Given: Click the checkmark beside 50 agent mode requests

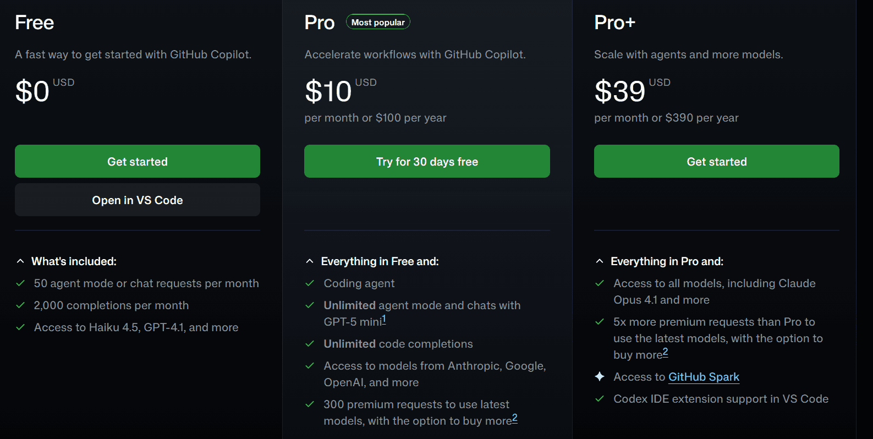Looking at the screenshot, I should (20, 283).
